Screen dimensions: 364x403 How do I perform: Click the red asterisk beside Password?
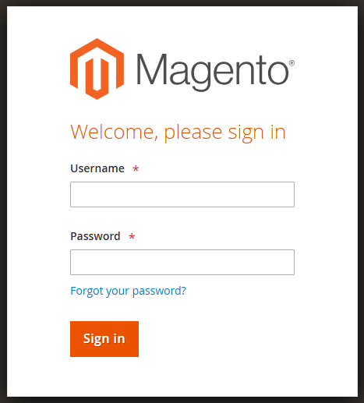click(x=132, y=236)
